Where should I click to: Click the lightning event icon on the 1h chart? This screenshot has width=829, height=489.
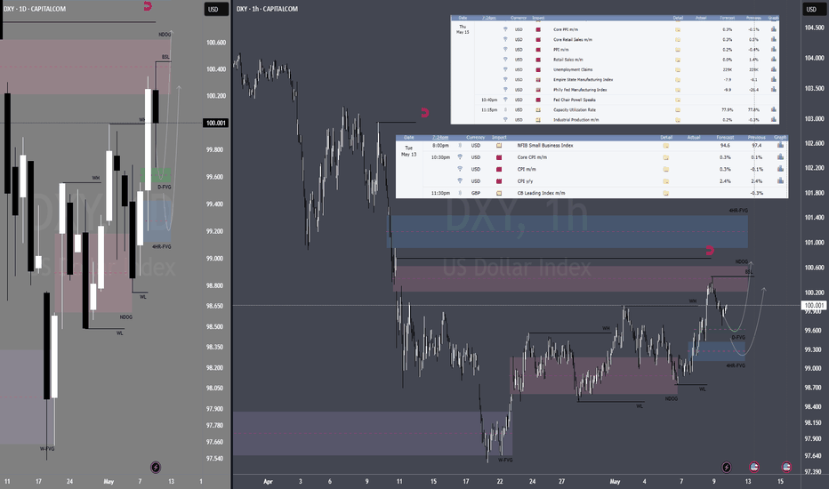tap(727, 468)
